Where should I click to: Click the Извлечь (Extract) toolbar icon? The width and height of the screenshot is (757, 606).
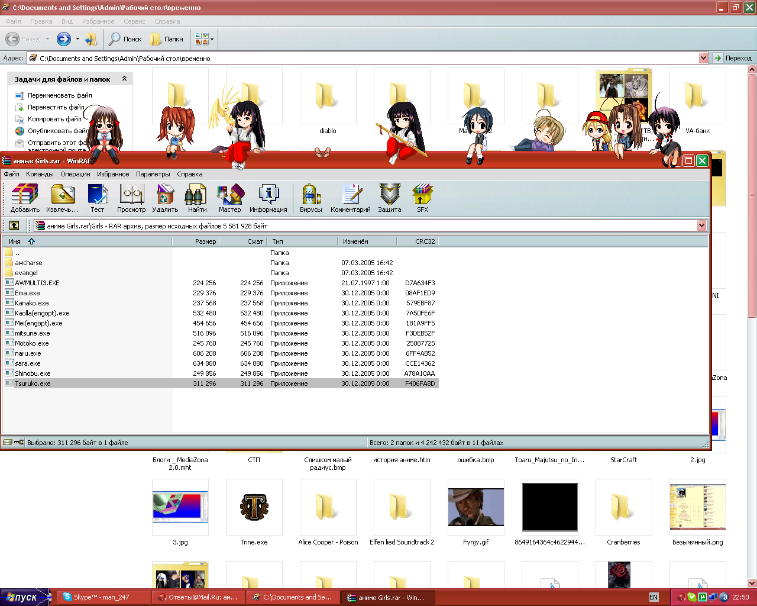point(62,198)
